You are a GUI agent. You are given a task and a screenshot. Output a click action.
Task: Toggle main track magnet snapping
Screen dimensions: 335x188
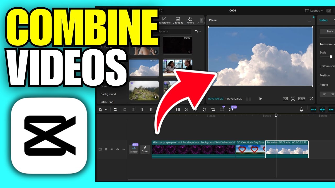click(314, 110)
